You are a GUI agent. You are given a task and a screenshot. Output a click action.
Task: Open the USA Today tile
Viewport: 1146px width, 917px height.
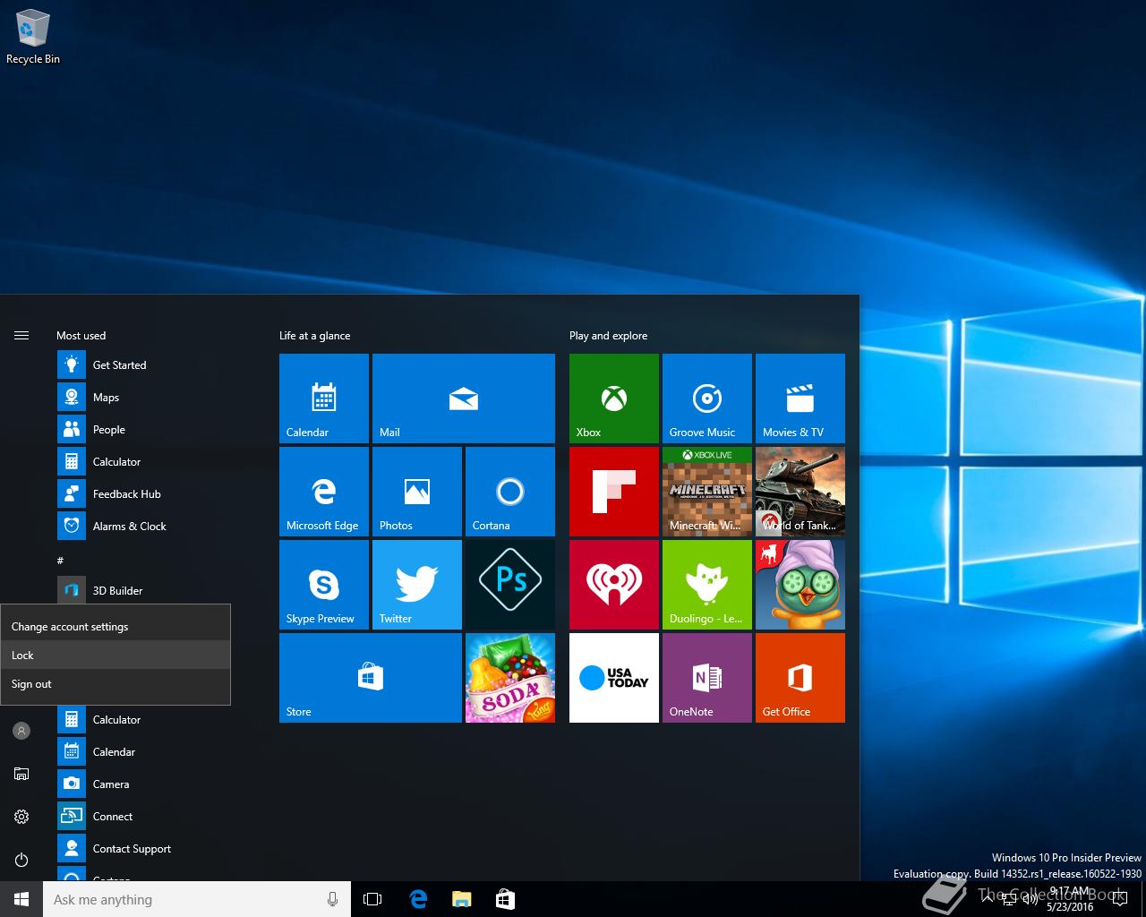click(x=614, y=678)
